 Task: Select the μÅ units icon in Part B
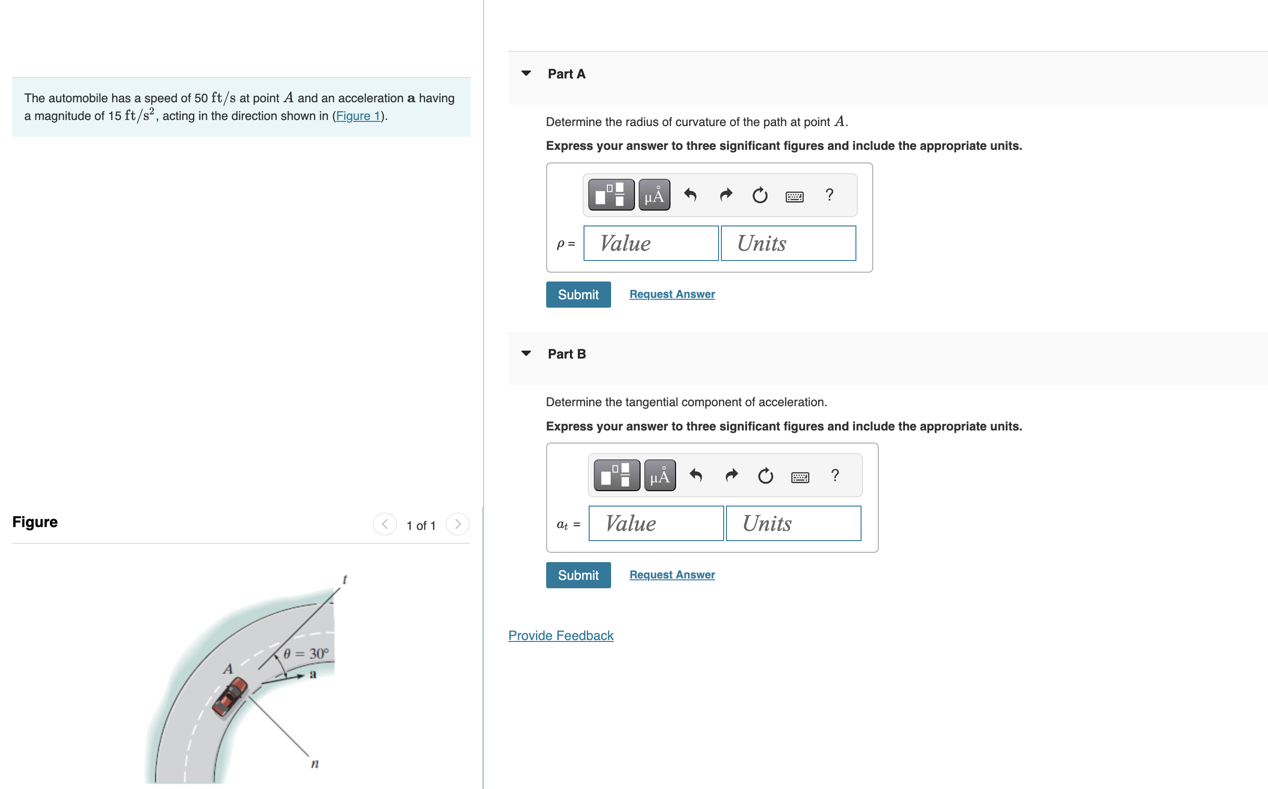click(x=660, y=475)
